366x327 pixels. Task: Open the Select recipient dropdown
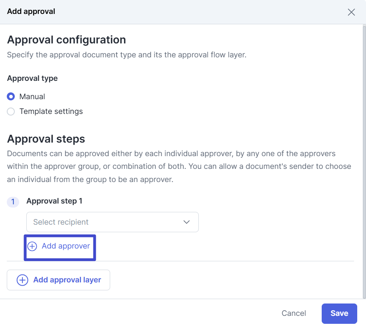click(113, 222)
